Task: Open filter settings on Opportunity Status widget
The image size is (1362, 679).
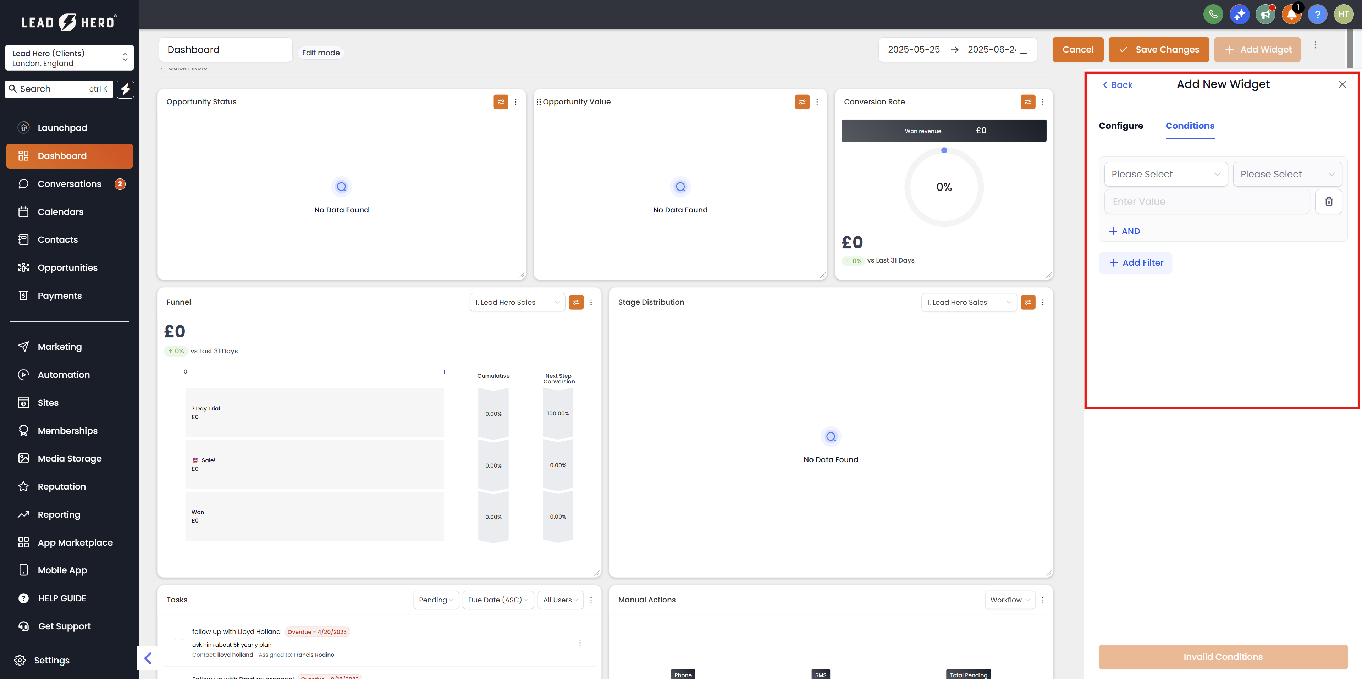Action: click(x=501, y=102)
